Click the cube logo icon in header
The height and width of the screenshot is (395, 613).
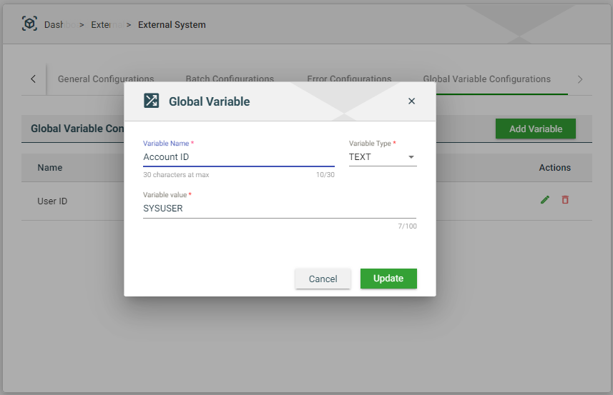point(29,24)
